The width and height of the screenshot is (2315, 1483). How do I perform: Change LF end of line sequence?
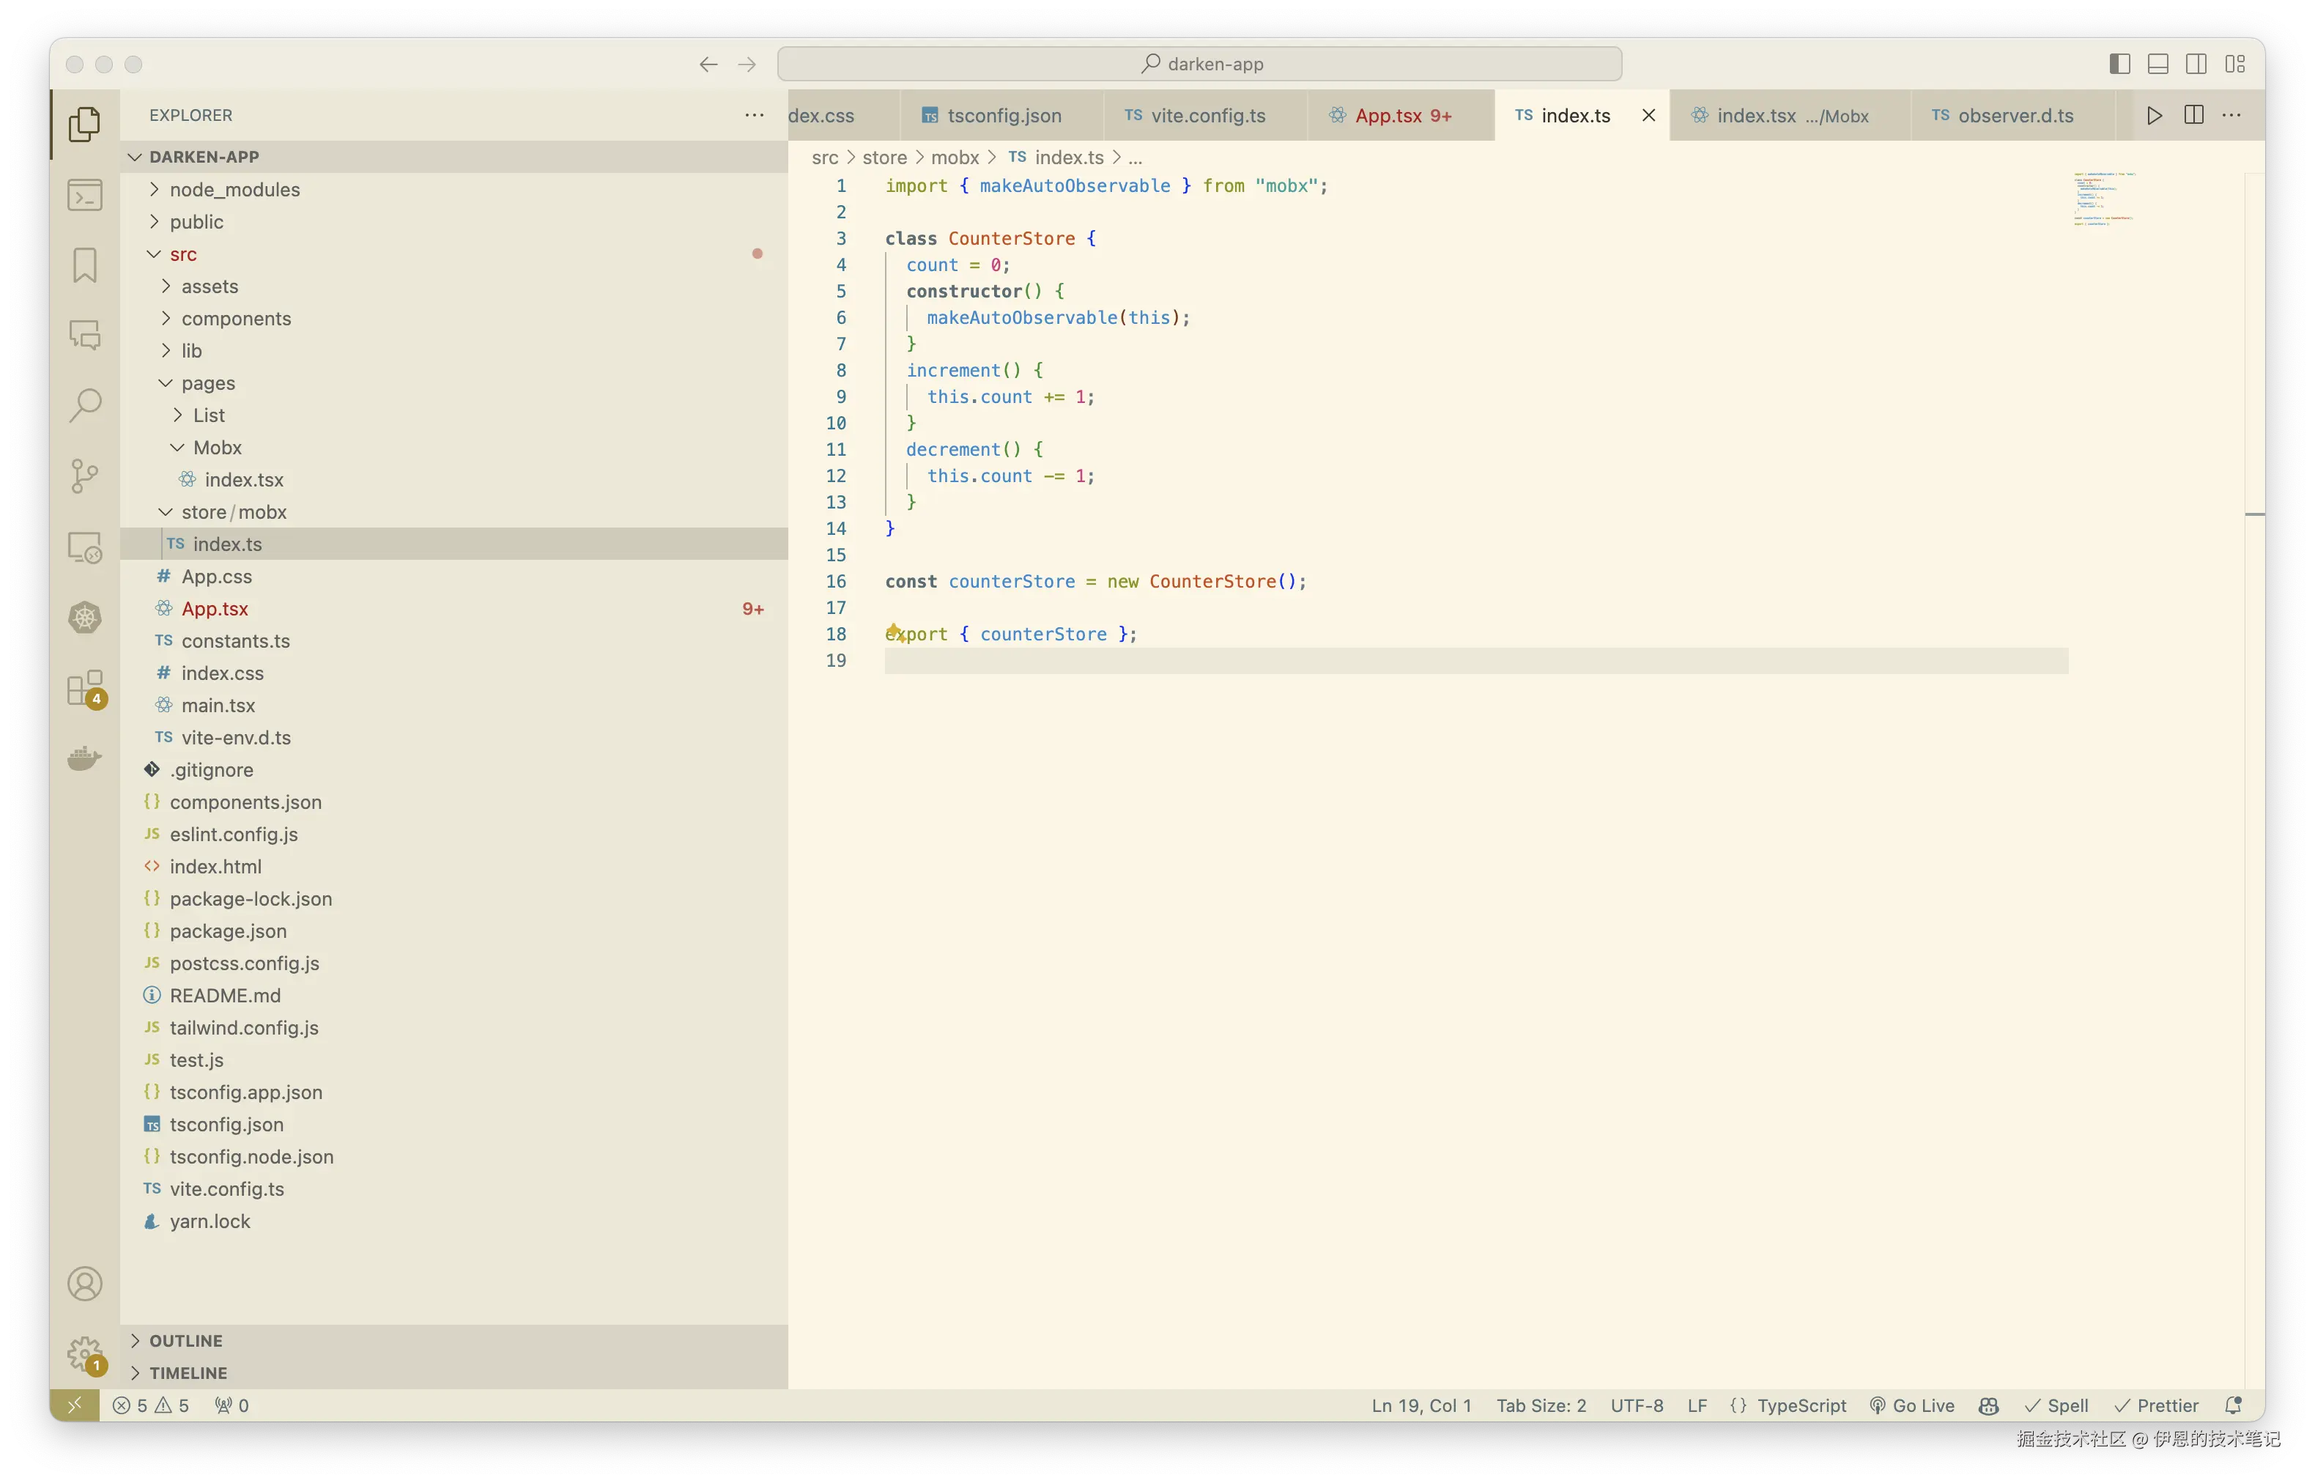1696,1405
